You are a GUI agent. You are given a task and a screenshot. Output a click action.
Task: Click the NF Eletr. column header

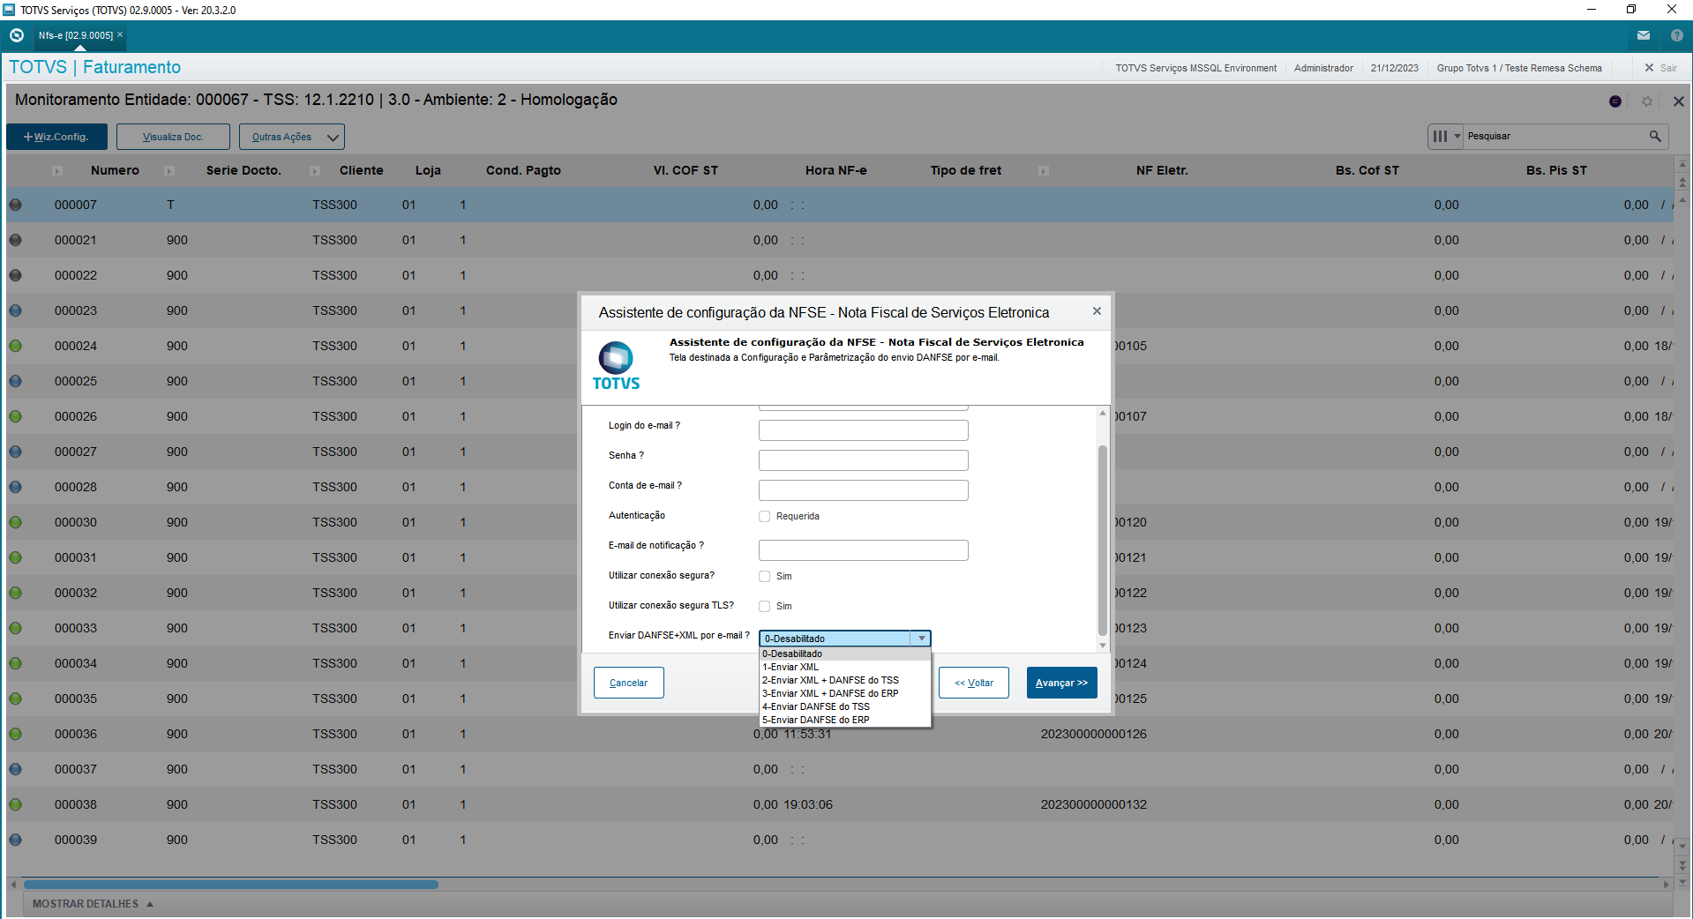[1162, 171]
